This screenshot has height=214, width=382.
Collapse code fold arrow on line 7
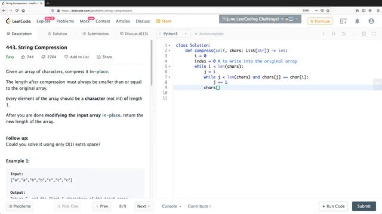point(170,77)
